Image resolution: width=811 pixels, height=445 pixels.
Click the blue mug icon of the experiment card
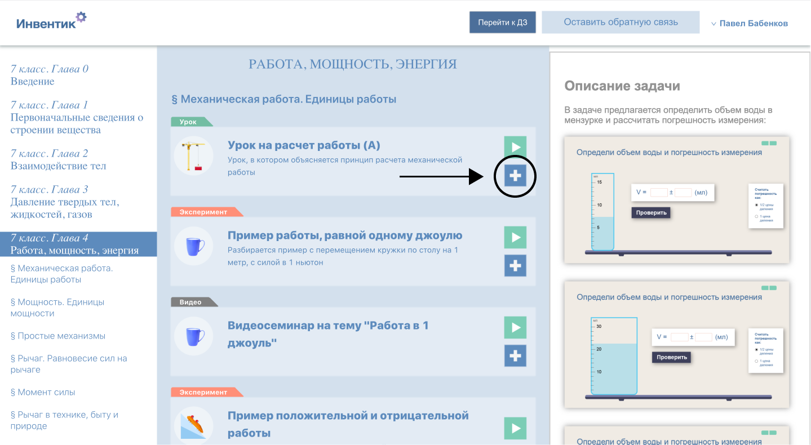tap(193, 246)
